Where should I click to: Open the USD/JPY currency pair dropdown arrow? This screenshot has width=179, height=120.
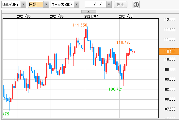click(23, 5)
